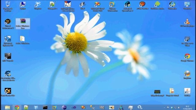Open the black circuit board image file on the desktop

tap(157, 93)
